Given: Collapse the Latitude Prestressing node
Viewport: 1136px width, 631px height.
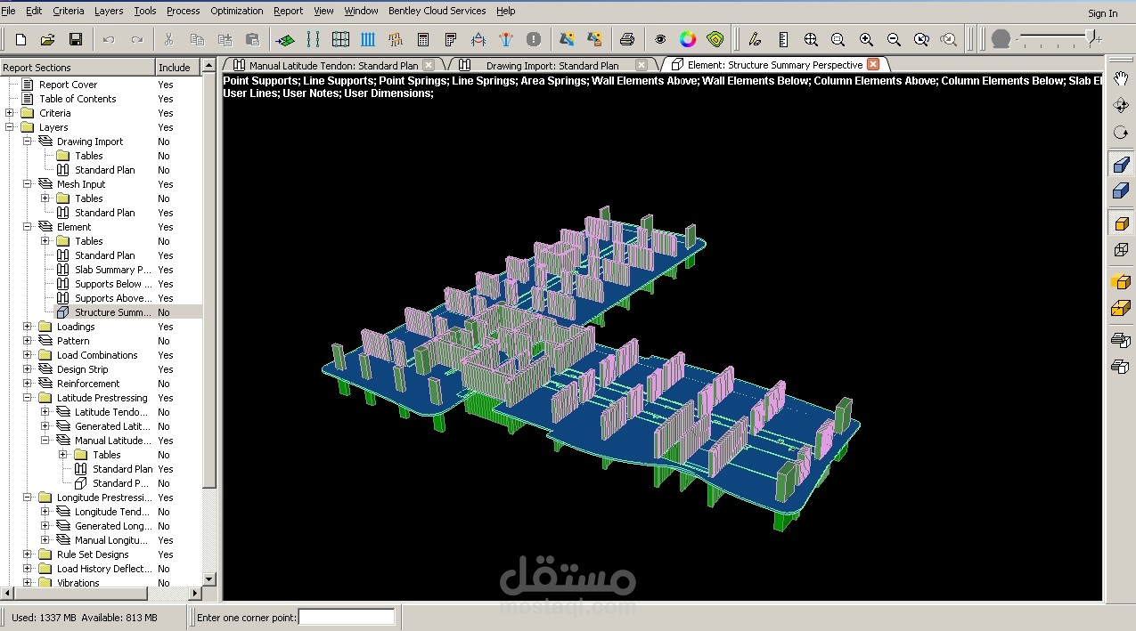Looking at the screenshot, I should coord(27,398).
